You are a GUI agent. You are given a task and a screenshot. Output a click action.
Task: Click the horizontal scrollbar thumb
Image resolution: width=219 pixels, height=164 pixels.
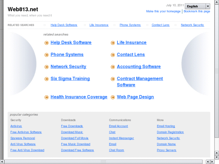[x=103, y=162]
